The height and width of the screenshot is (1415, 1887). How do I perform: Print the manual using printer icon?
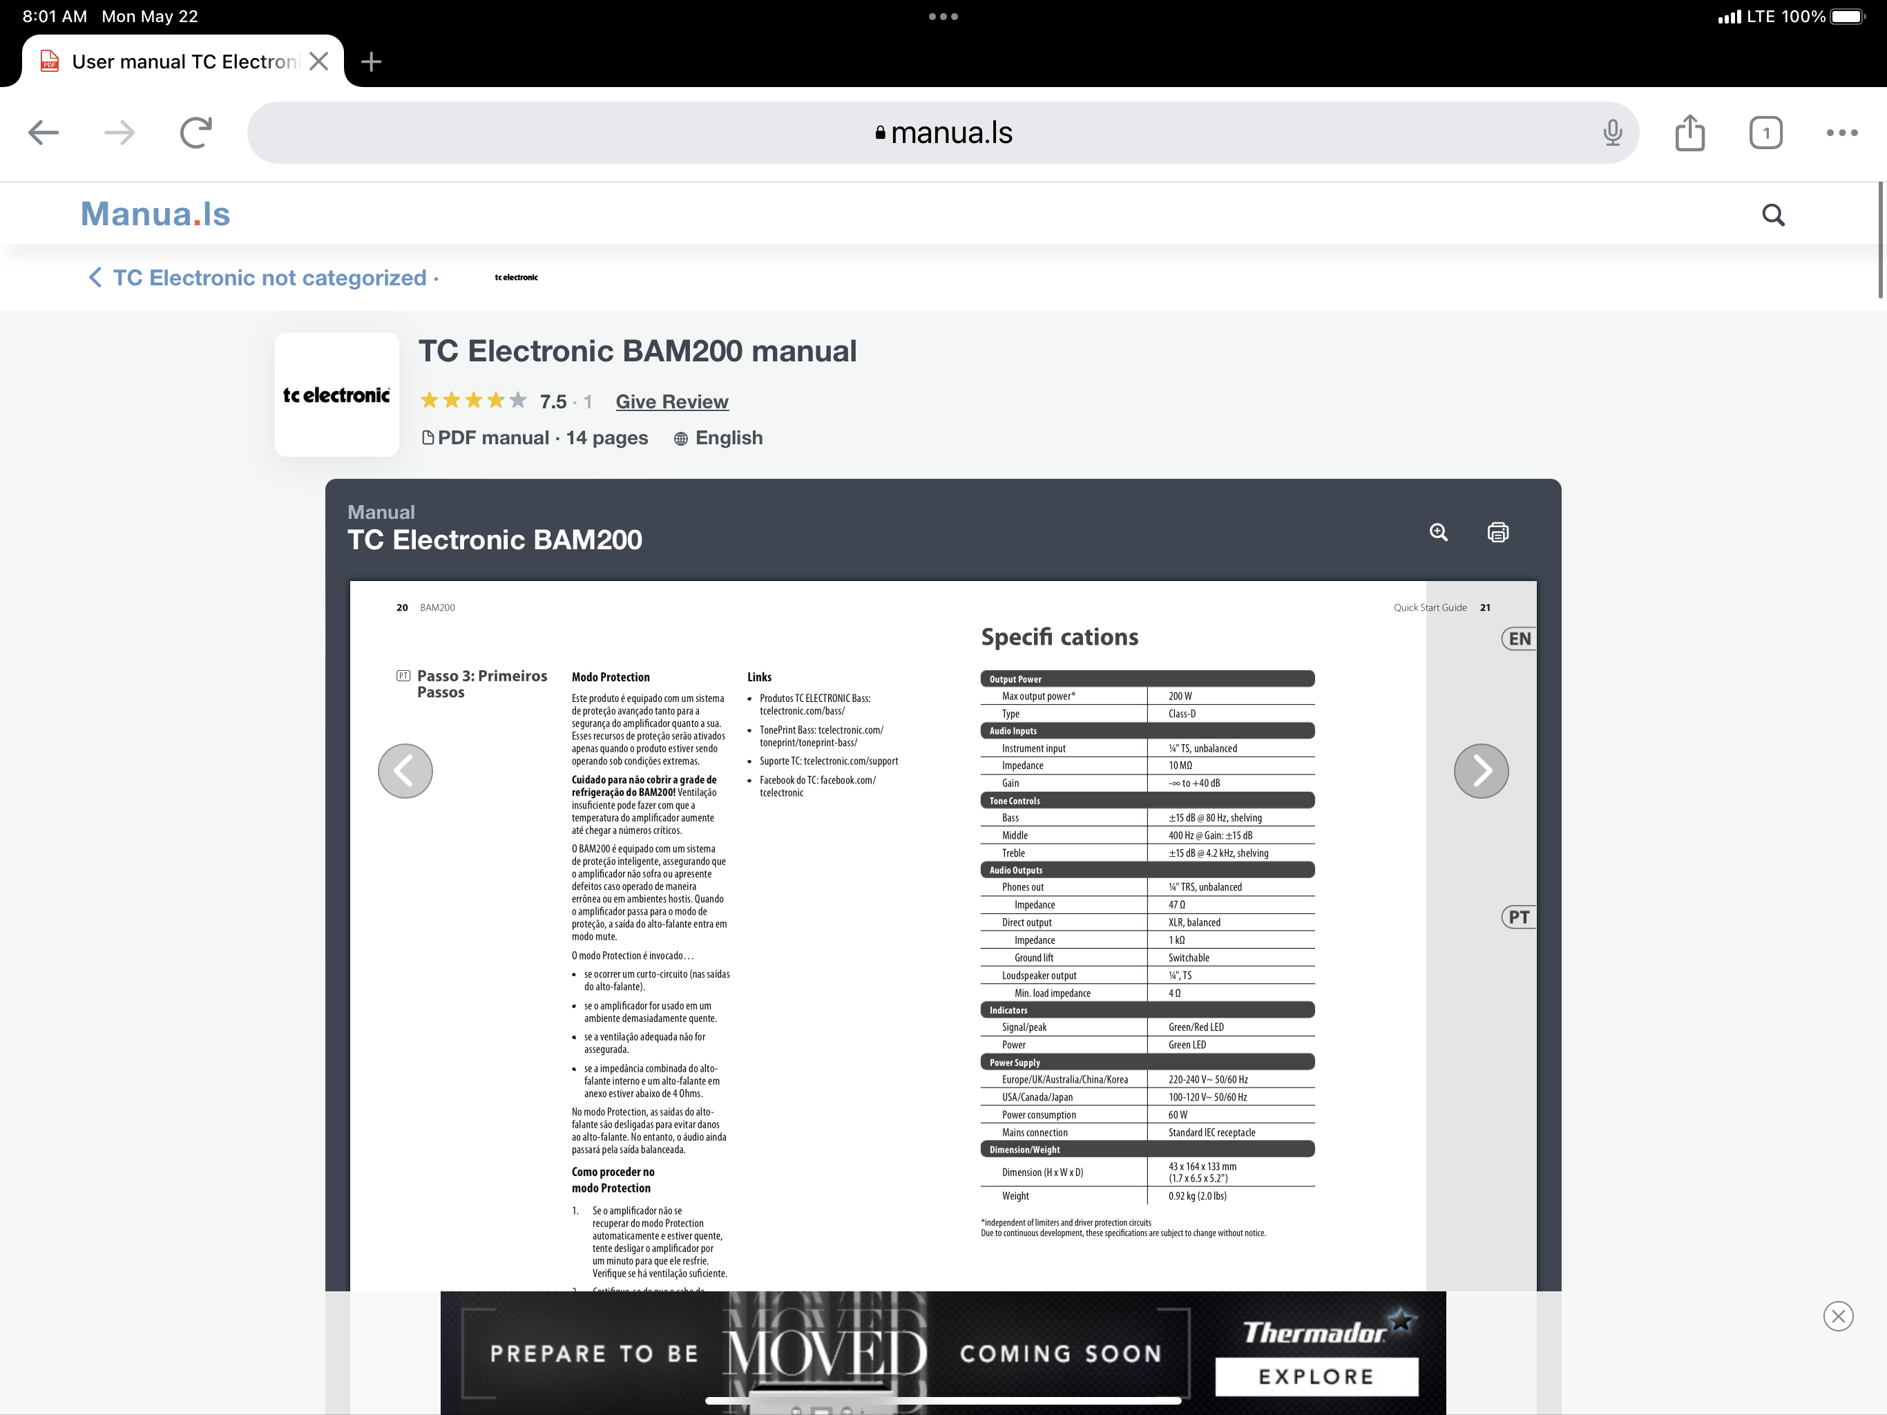1497,533
